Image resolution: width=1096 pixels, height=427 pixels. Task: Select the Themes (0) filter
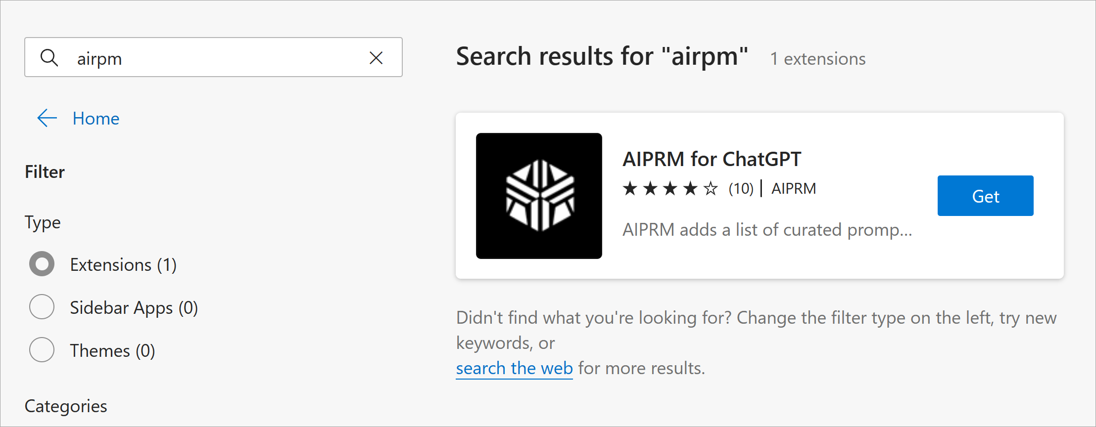42,350
